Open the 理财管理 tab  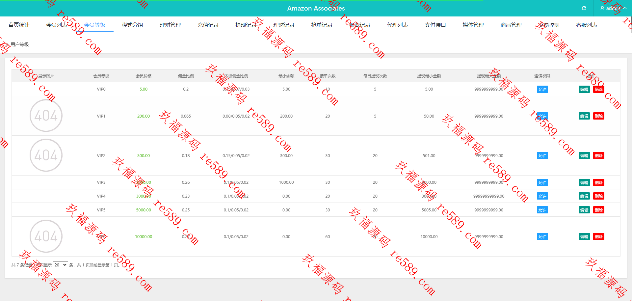170,25
